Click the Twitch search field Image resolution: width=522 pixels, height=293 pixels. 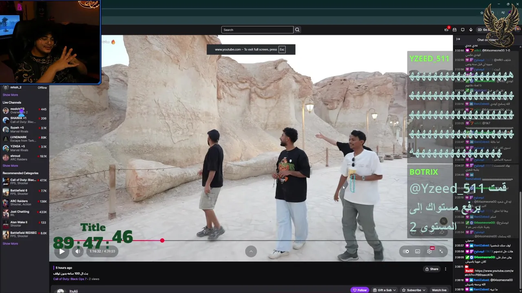coord(257,30)
